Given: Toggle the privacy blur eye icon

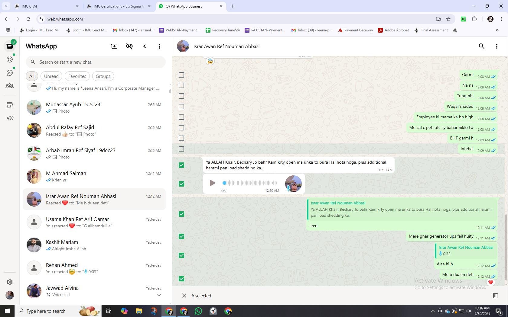Looking at the screenshot, I should (129, 46).
